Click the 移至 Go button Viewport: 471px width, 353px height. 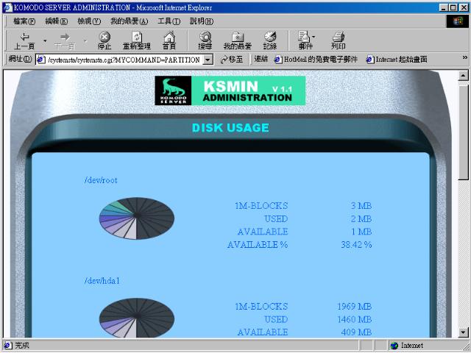pos(230,60)
